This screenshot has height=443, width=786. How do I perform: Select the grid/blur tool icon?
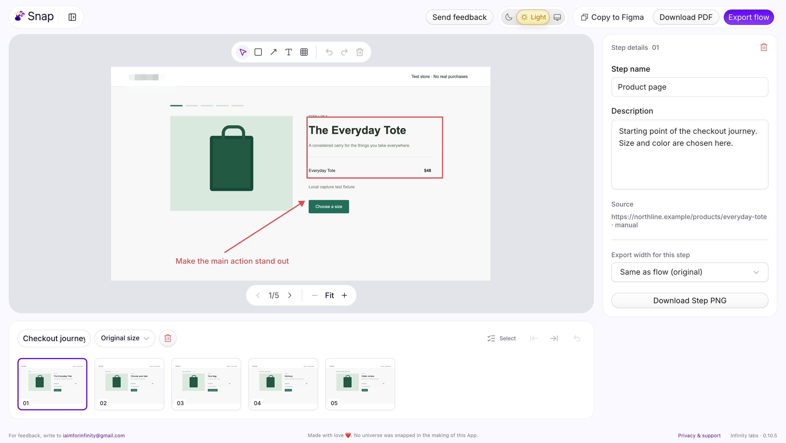point(304,52)
